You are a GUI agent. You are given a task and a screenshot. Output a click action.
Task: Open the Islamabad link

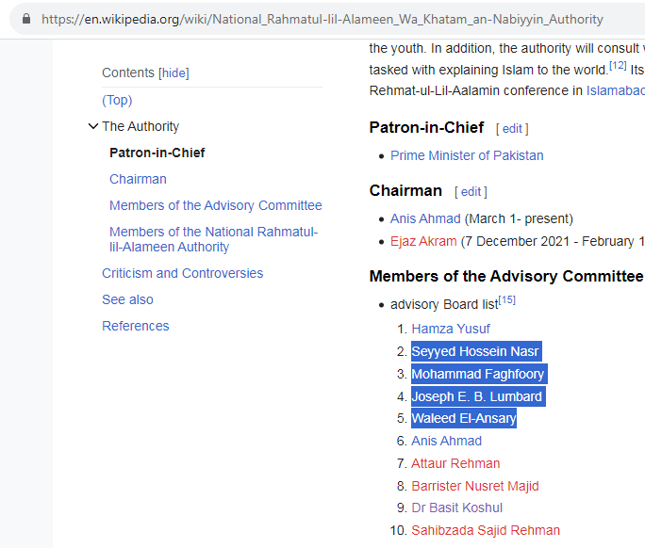(616, 90)
